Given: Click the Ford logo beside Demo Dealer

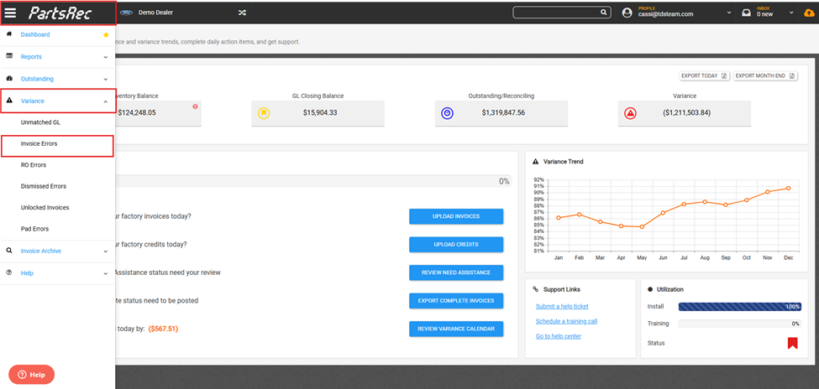Looking at the screenshot, I should point(126,13).
